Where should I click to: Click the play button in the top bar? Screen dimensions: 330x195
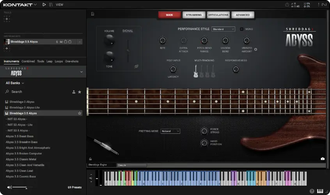pos(44,5)
